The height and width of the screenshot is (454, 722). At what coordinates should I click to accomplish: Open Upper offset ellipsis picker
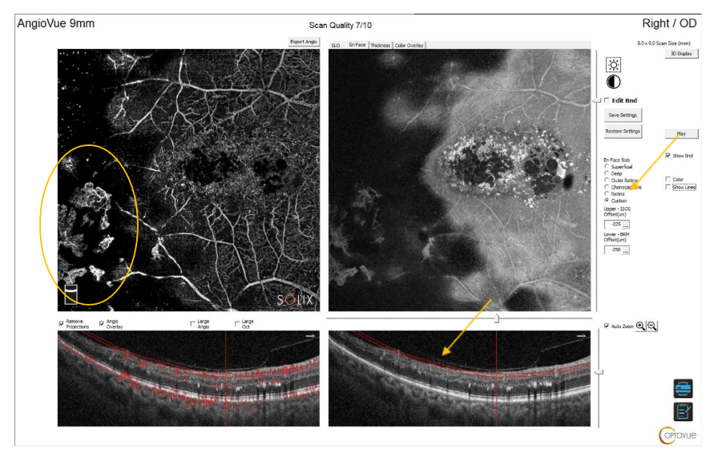point(626,225)
